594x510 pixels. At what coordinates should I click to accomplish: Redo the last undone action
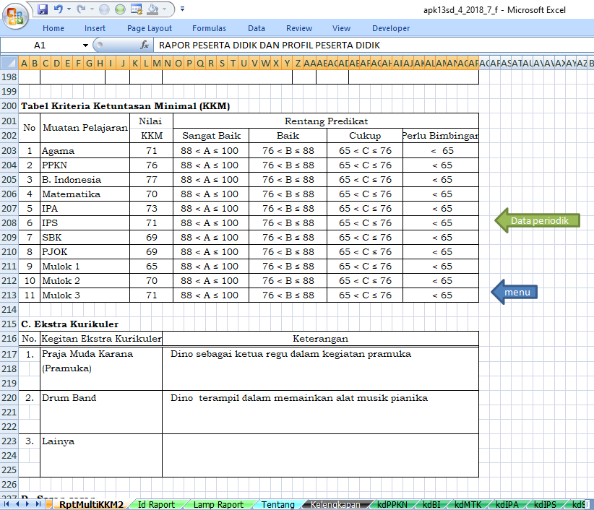(x=81, y=9)
